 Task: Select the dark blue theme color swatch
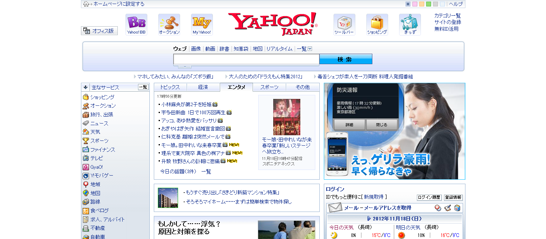[x=408, y=4]
